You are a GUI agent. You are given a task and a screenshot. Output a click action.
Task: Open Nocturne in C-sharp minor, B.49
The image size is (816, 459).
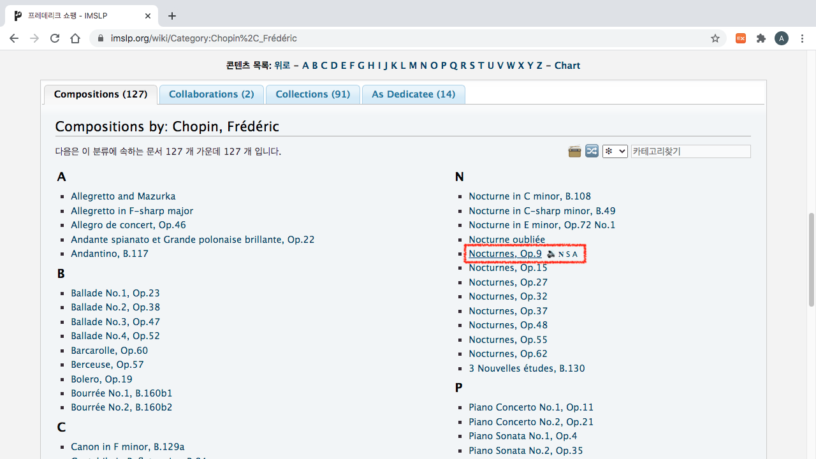tap(542, 211)
